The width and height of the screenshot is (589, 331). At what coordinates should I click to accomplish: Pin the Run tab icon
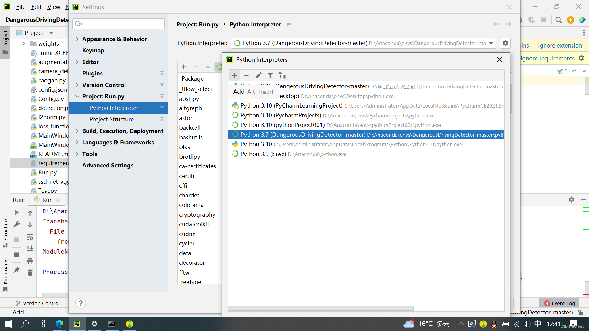(17, 270)
